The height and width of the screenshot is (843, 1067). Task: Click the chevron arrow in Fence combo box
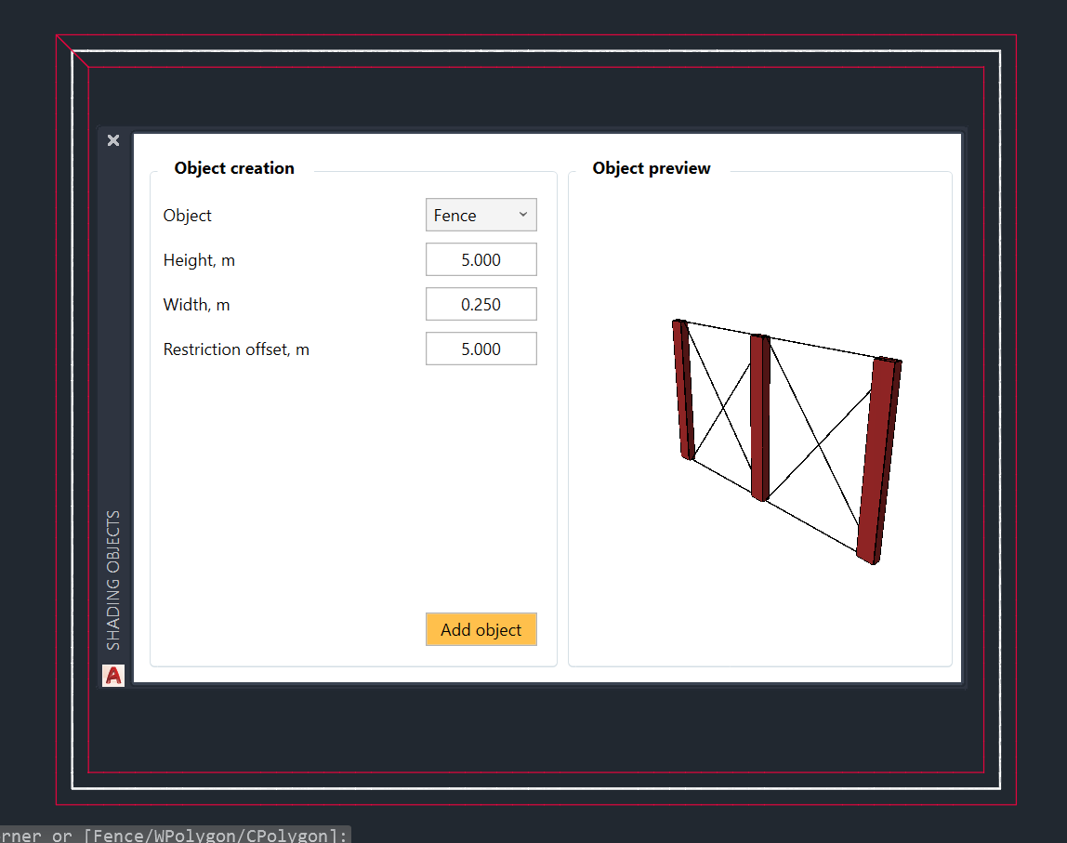(522, 215)
